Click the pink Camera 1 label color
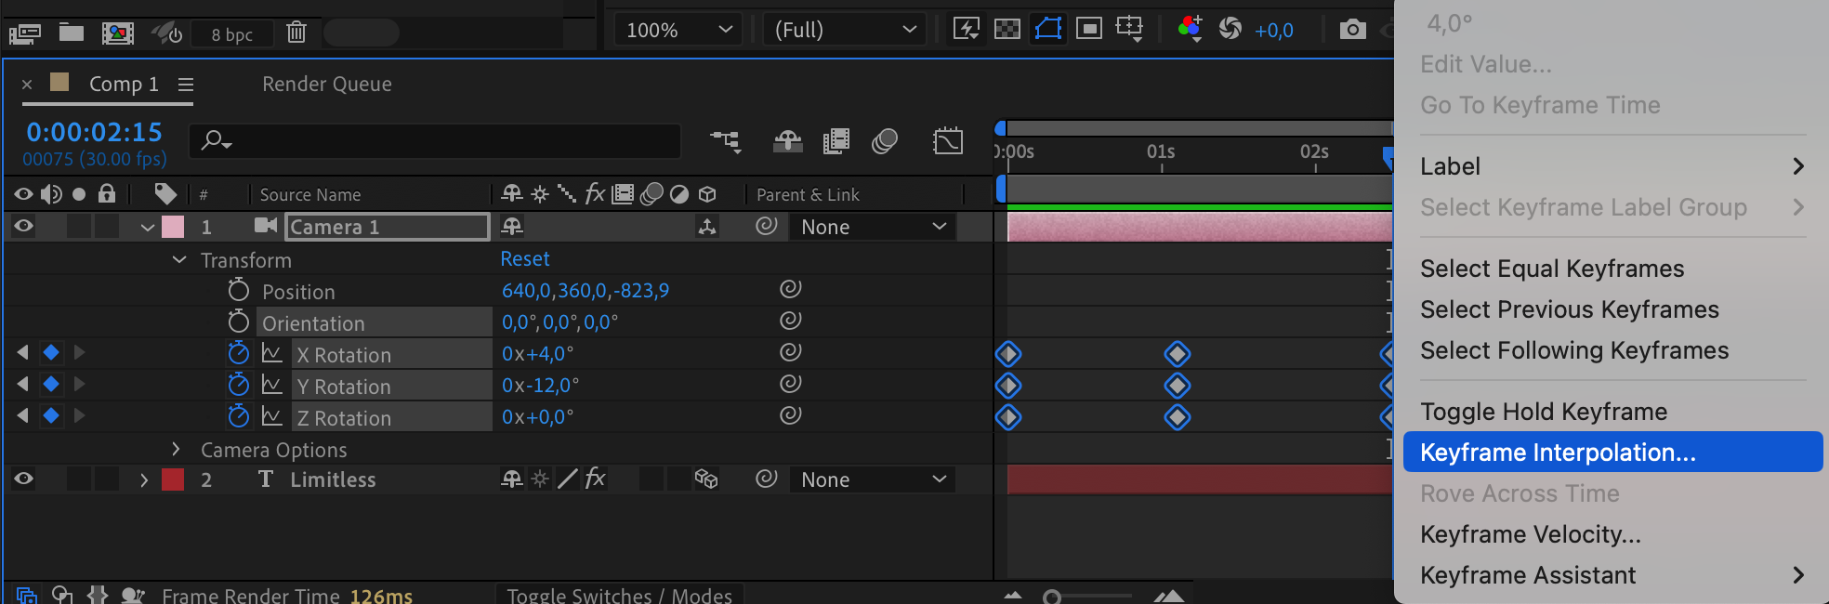Image resolution: width=1829 pixels, height=604 pixels. coord(173,227)
